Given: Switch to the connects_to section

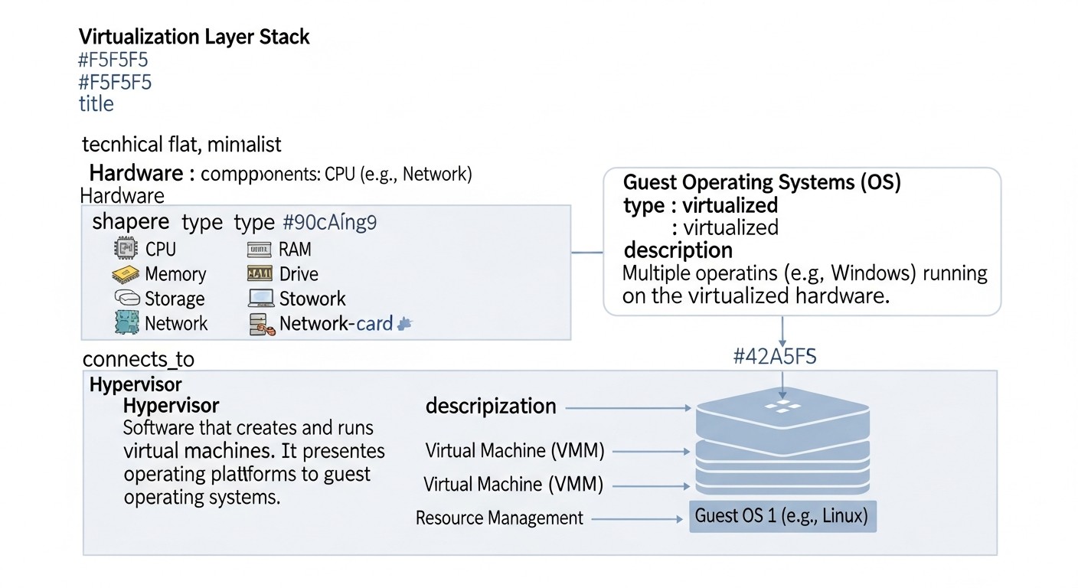Looking at the screenshot, I should (x=138, y=358).
